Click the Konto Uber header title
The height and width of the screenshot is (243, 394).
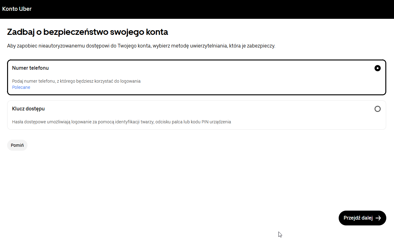click(17, 9)
